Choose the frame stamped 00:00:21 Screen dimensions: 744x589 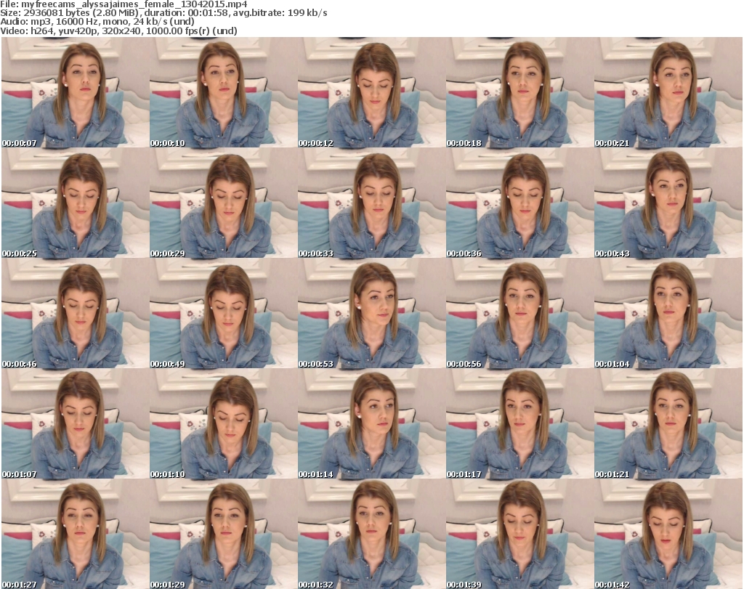[x=668, y=93]
